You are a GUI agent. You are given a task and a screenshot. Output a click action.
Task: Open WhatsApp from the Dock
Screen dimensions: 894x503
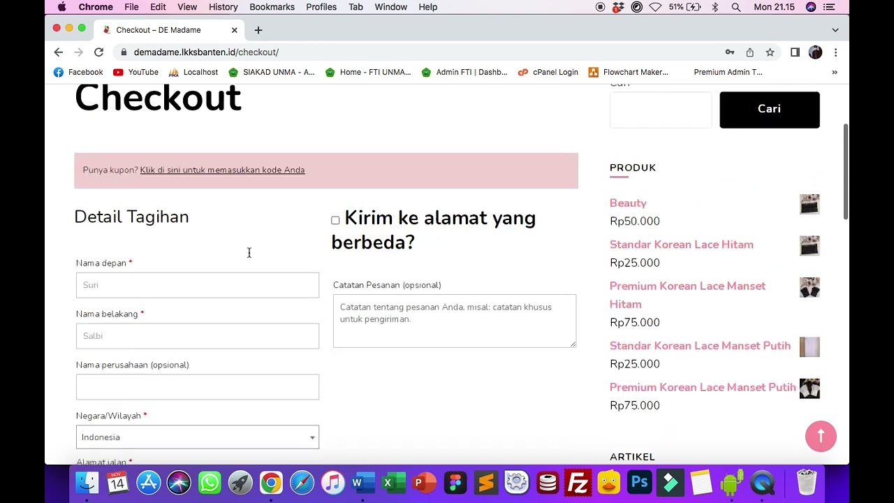pyautogui.click(x=210, y=483)
